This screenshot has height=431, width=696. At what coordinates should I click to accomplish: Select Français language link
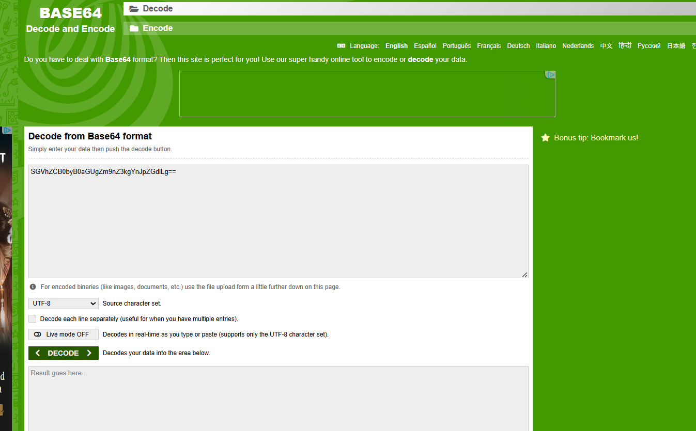[x=489, y=46]
